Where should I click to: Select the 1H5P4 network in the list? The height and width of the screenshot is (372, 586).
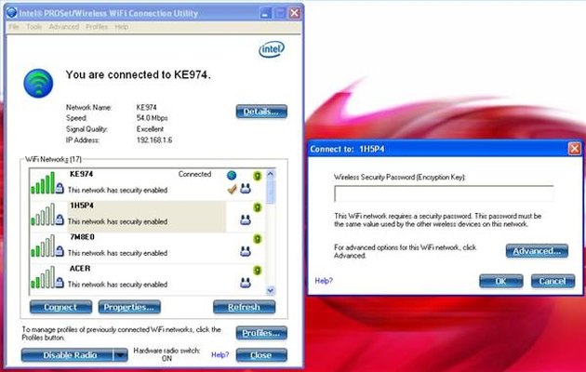coord(147,217)
